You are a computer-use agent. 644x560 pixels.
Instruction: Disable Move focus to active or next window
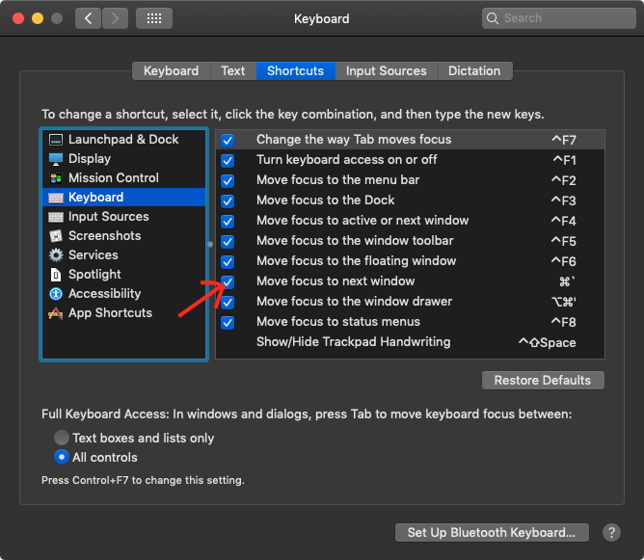[x=228, y=222]
